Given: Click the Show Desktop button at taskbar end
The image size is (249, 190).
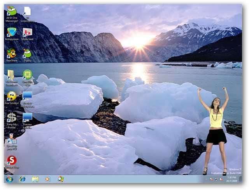Looking at the screenshot, I should [x=240, y=179].
